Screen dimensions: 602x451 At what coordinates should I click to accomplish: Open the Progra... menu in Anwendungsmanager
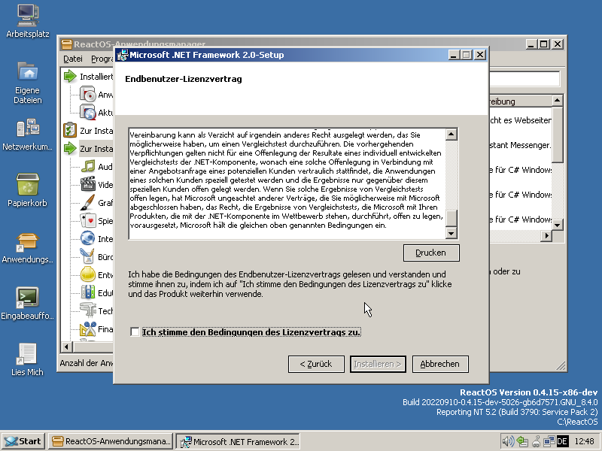point(102,59)
